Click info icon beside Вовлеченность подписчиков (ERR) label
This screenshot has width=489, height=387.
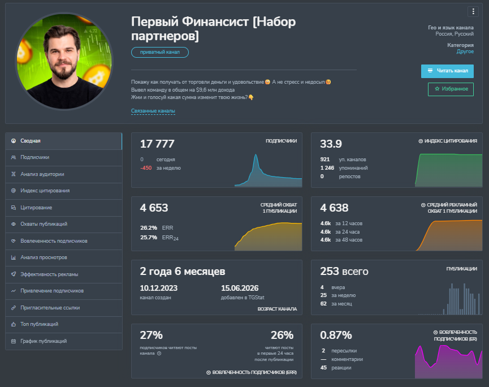coord(209,372)
